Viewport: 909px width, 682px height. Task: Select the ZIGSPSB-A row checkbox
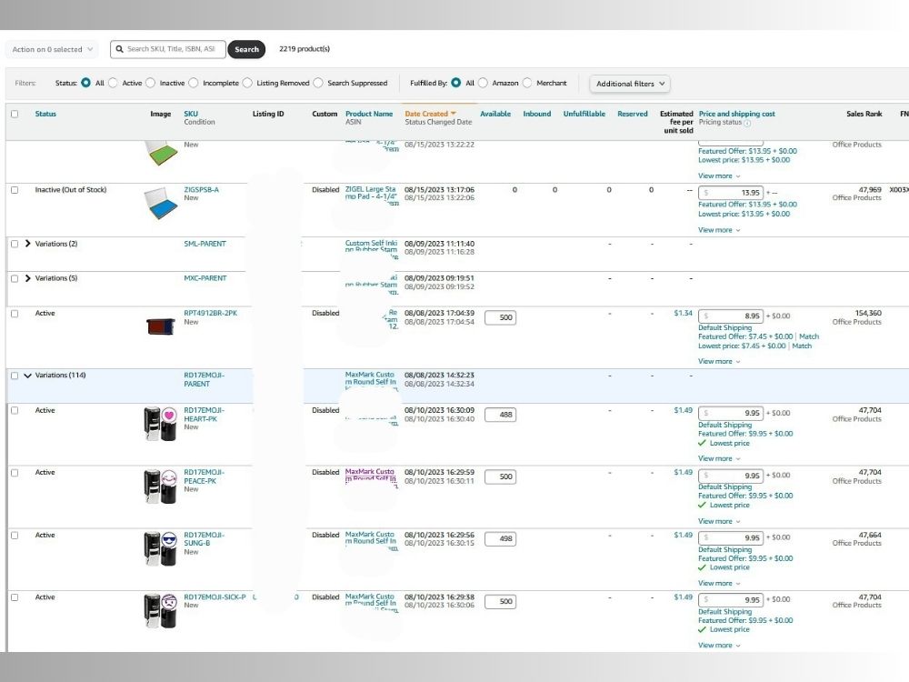coord(15,190)
